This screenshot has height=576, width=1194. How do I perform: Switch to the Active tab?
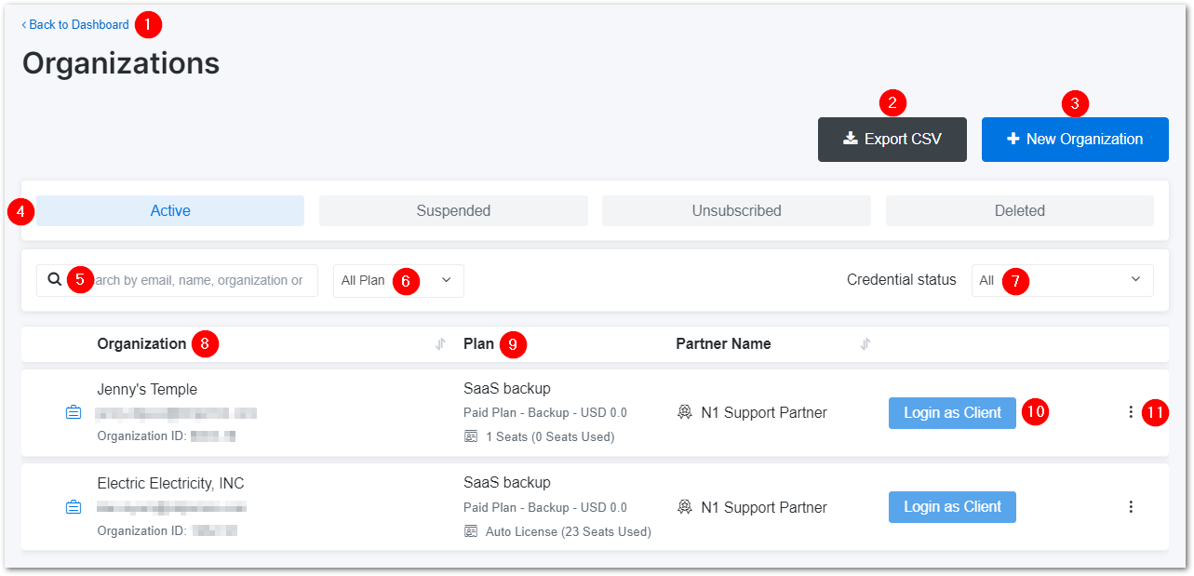tap(170, 211)
